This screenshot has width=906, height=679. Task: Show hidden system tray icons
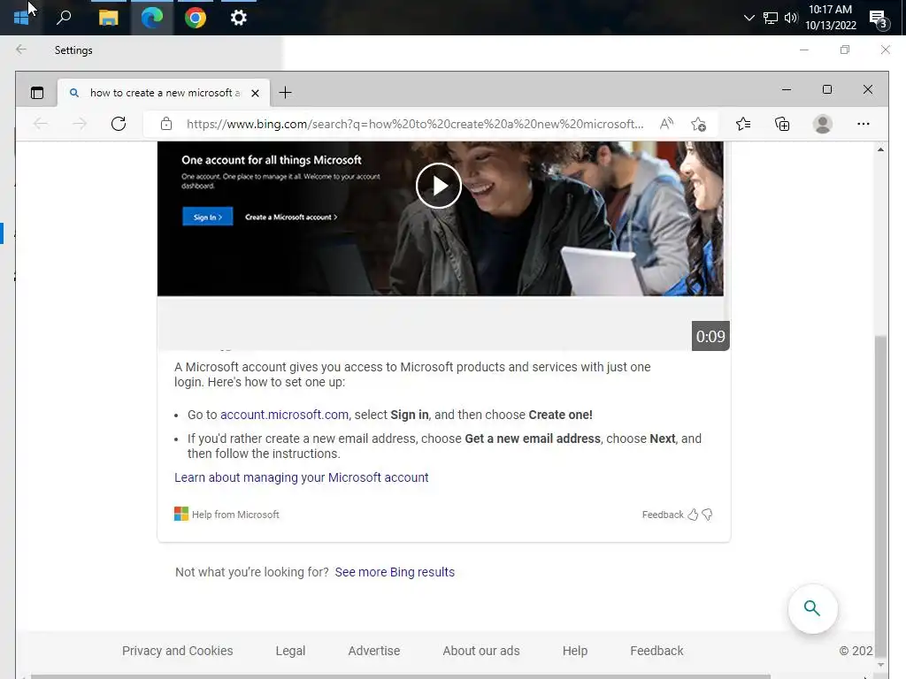point(749,18)
